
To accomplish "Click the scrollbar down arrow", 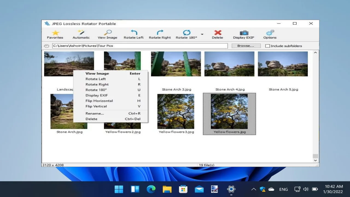I will point(315,160).
